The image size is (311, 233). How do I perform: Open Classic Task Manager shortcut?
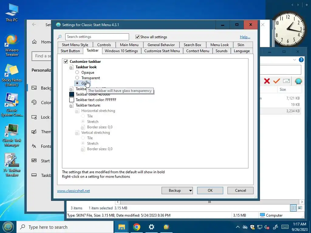point(12,135)
